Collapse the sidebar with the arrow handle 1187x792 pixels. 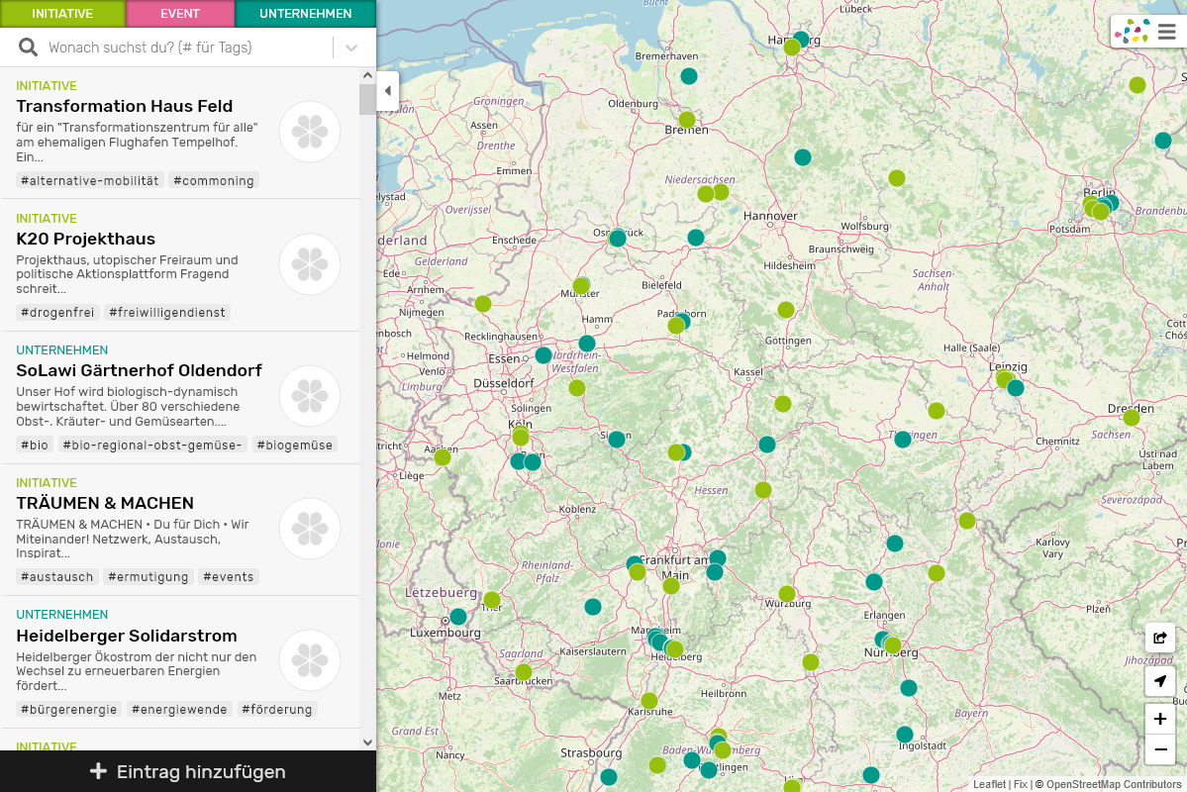pyautogui.click(x=388, y=92)
